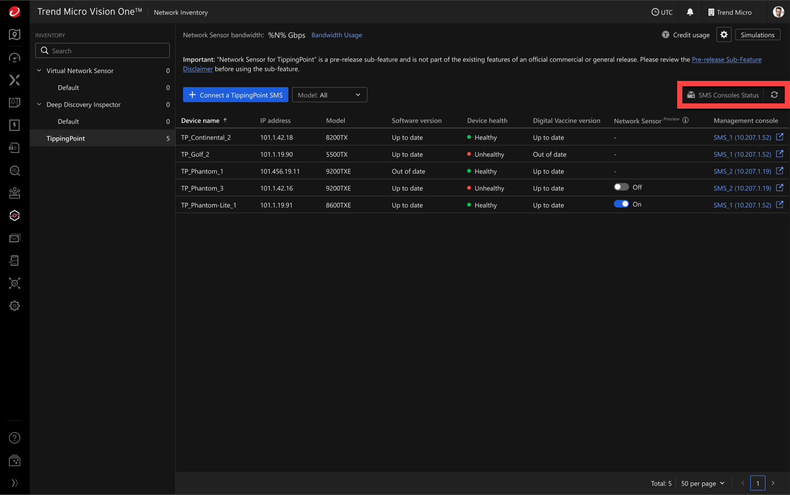
Task: Open the Bandwidth Usage link
Action: 336,35
